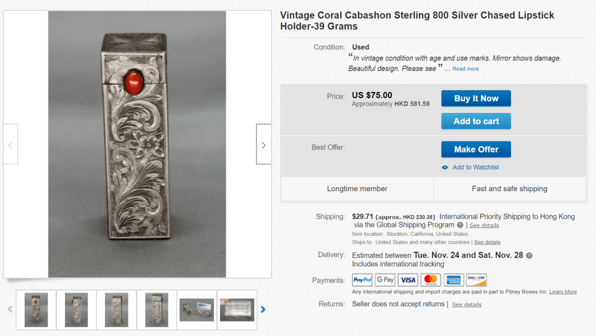Select the first thumbnail in the strip

point(36,310)
